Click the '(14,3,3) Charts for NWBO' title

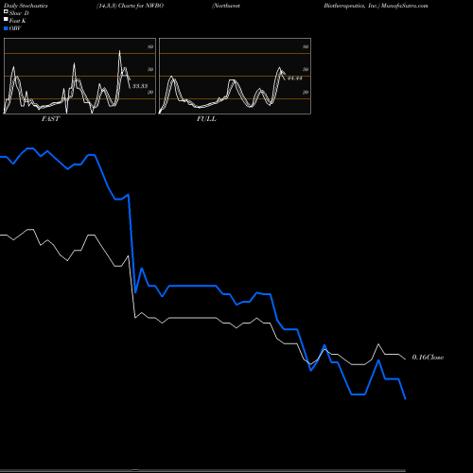(x=130, y=6)
